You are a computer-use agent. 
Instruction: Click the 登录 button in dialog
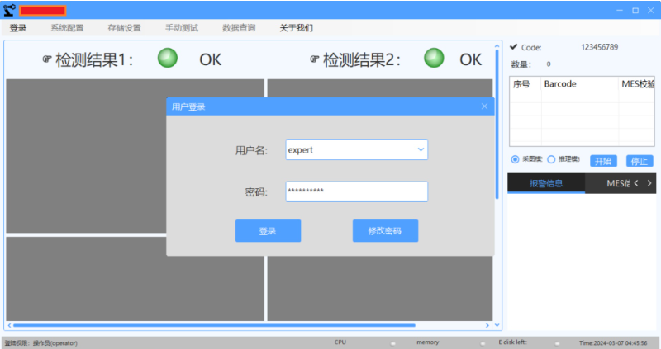coord(268,231)
